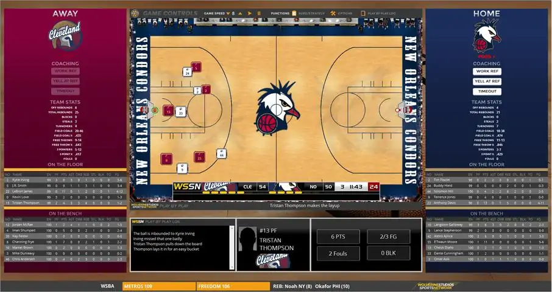The image size is (552, 292).
Task: Select white Condors marker number 2 on court
Action: pos(197,91)
